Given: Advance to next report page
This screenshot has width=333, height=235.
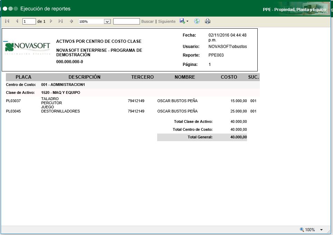Looking at the screenshot, I should (51, 21).
